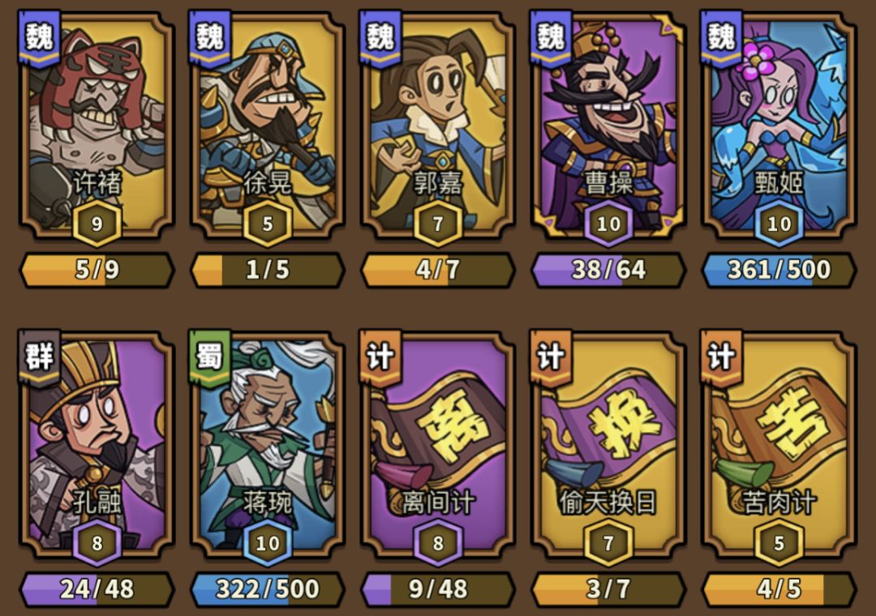Select the 甄姬 blue card

(x=779, y=127)
